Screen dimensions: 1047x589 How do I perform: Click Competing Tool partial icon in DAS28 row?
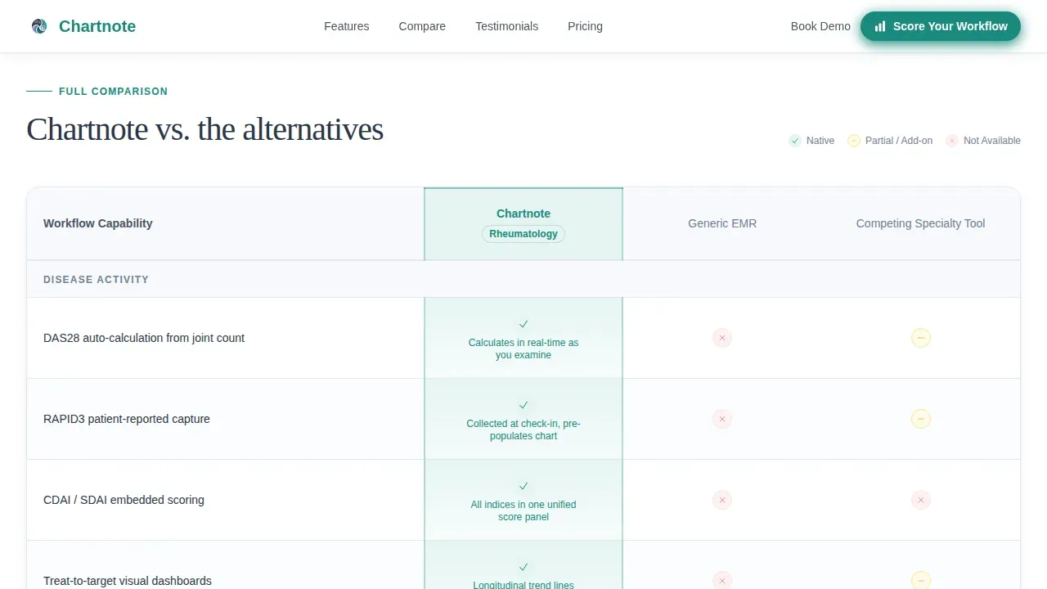point(921,338)
